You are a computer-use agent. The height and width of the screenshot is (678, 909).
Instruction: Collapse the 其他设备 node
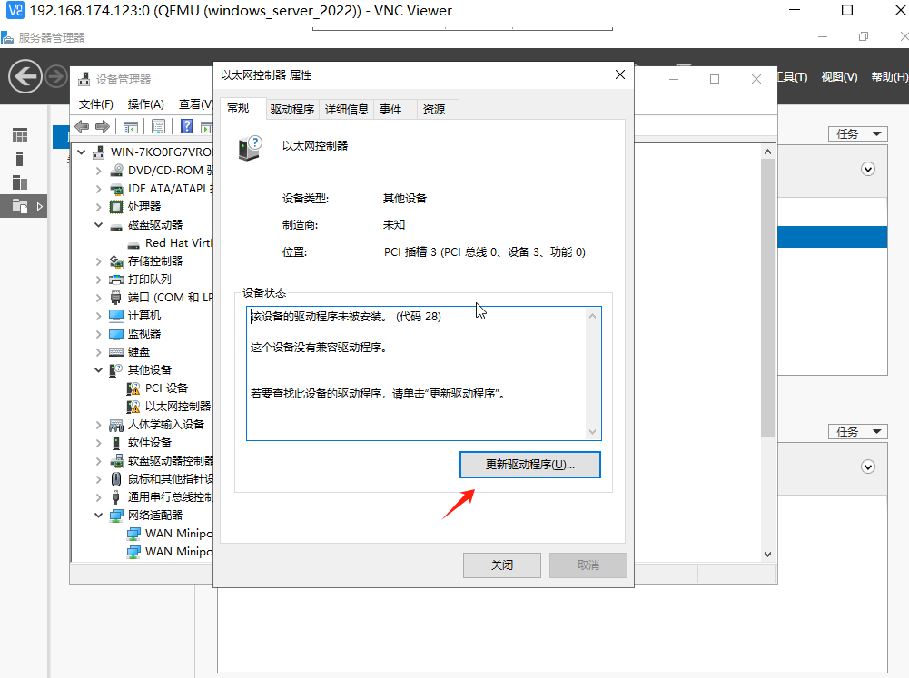pos(99,369)
